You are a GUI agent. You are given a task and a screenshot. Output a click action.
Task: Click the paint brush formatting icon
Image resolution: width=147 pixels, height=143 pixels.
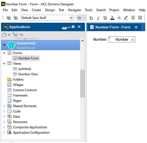[119, 18]
